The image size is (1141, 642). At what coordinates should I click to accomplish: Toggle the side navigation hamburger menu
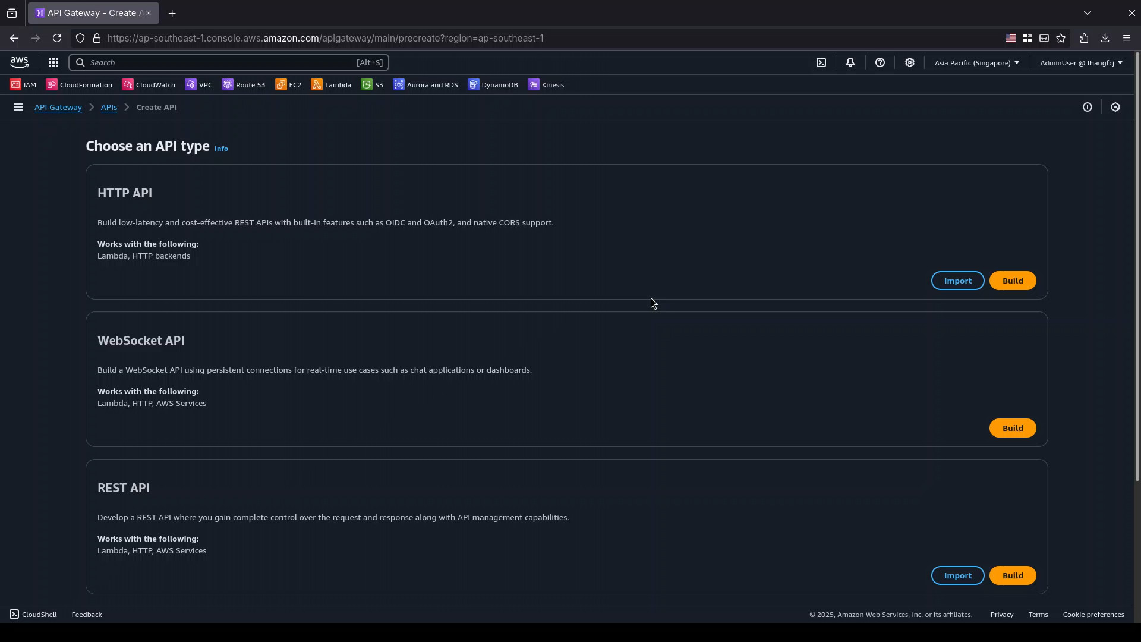coord(18,108)
